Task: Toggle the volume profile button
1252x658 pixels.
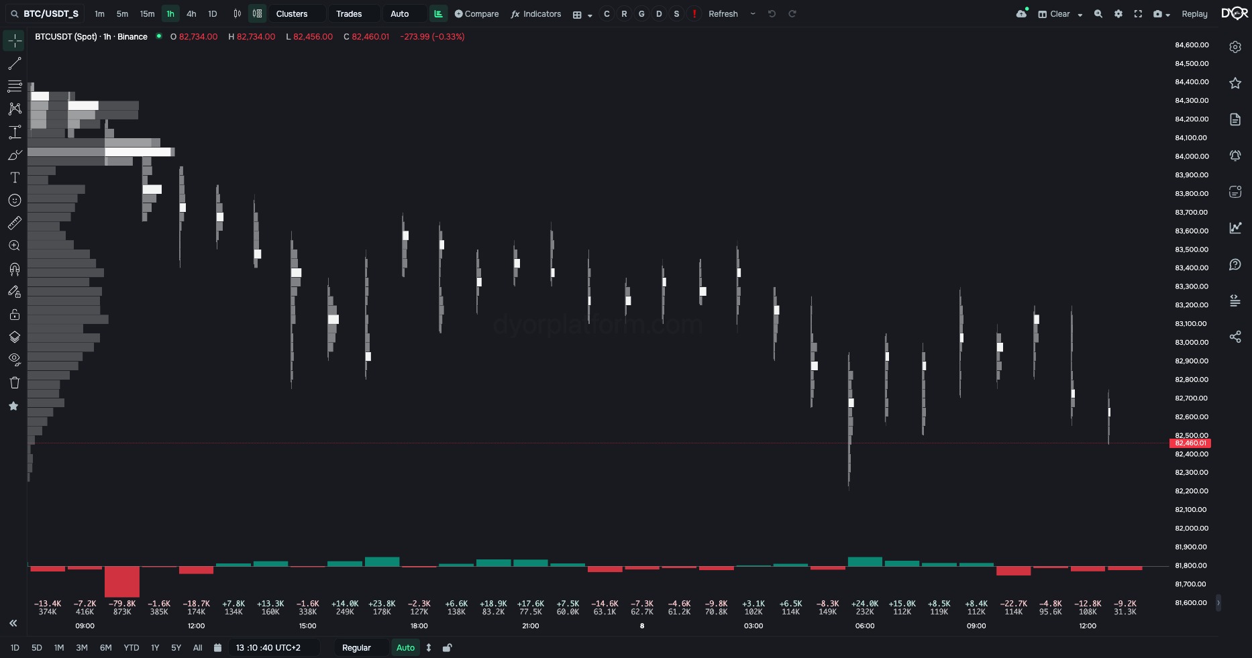Action: 438,14
